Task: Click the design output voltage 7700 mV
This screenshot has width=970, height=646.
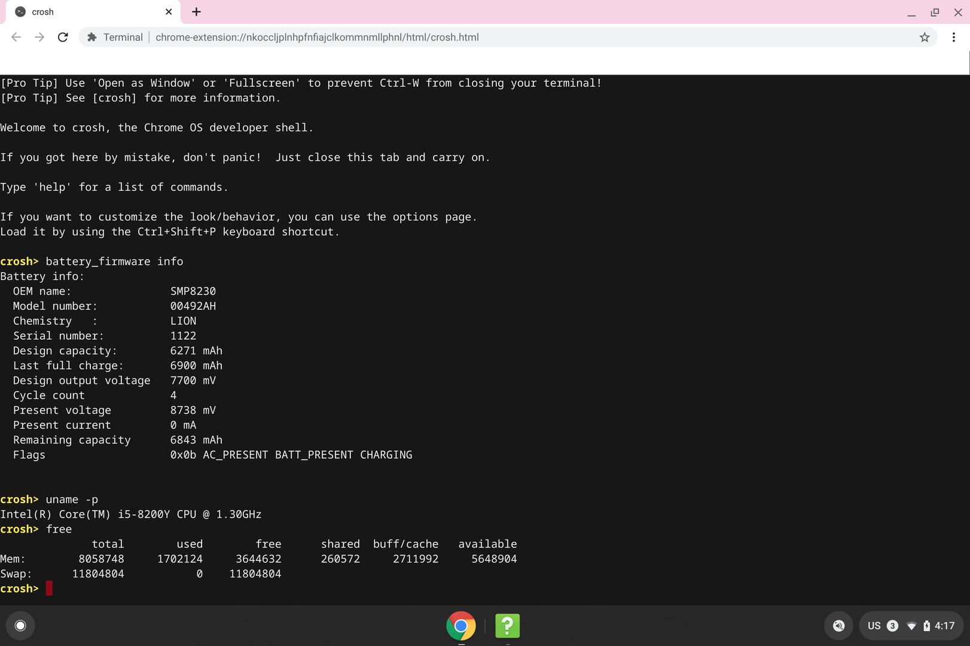Action: (193, 380)
